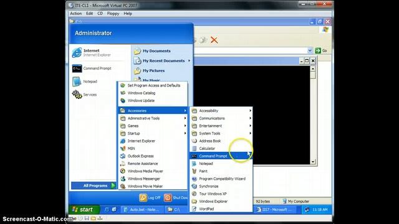Click the My Computer status bar entry
This screenshot has height=224, width=399.
[x=296, y=201]
